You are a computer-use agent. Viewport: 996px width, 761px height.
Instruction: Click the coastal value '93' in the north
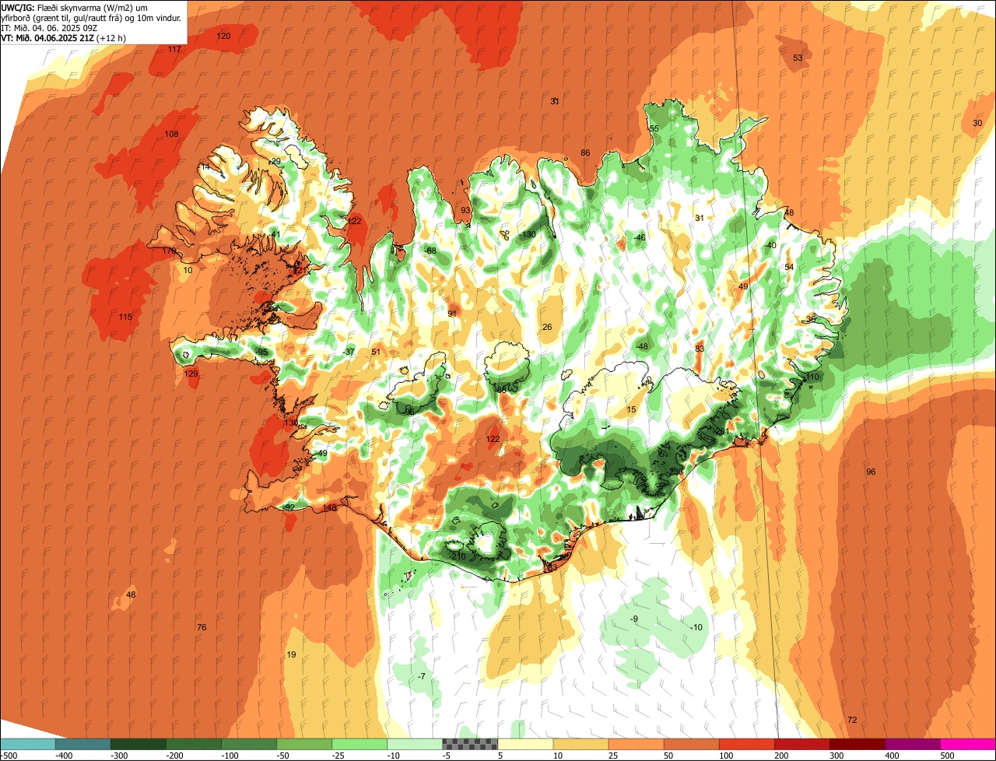[x=465, y=211]
